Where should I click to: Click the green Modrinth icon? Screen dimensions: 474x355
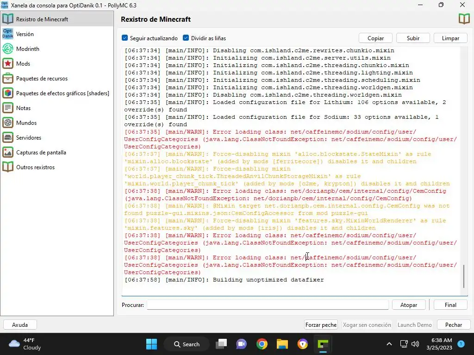pos(8,49)
